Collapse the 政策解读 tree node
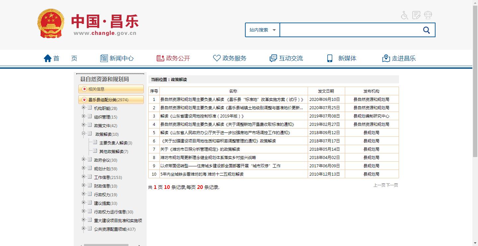Screen dimensions: 478x246 [84, 133]
